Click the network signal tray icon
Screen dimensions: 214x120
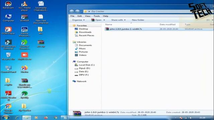tap(186, 118)
